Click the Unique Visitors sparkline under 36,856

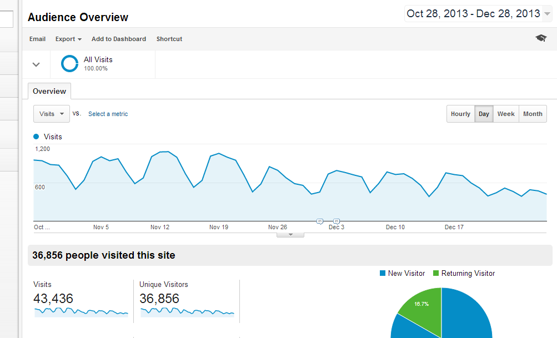[x=187, y=312]
